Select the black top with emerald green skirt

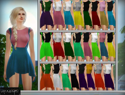coord(78,47)
